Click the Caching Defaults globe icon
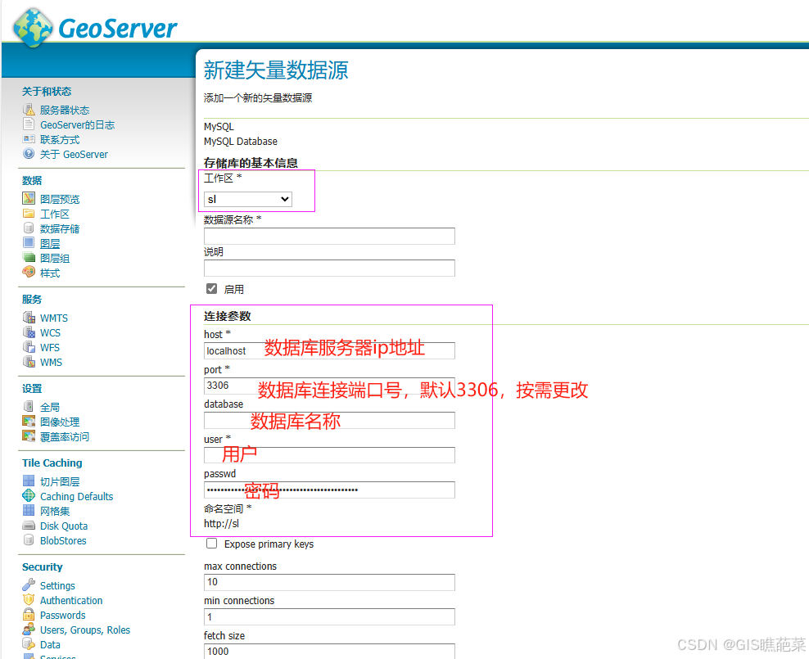 click(29, 495)
